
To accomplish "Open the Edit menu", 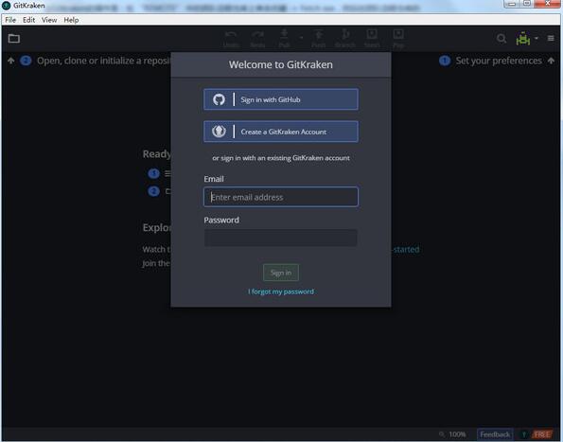I will (x=28, y=20).
